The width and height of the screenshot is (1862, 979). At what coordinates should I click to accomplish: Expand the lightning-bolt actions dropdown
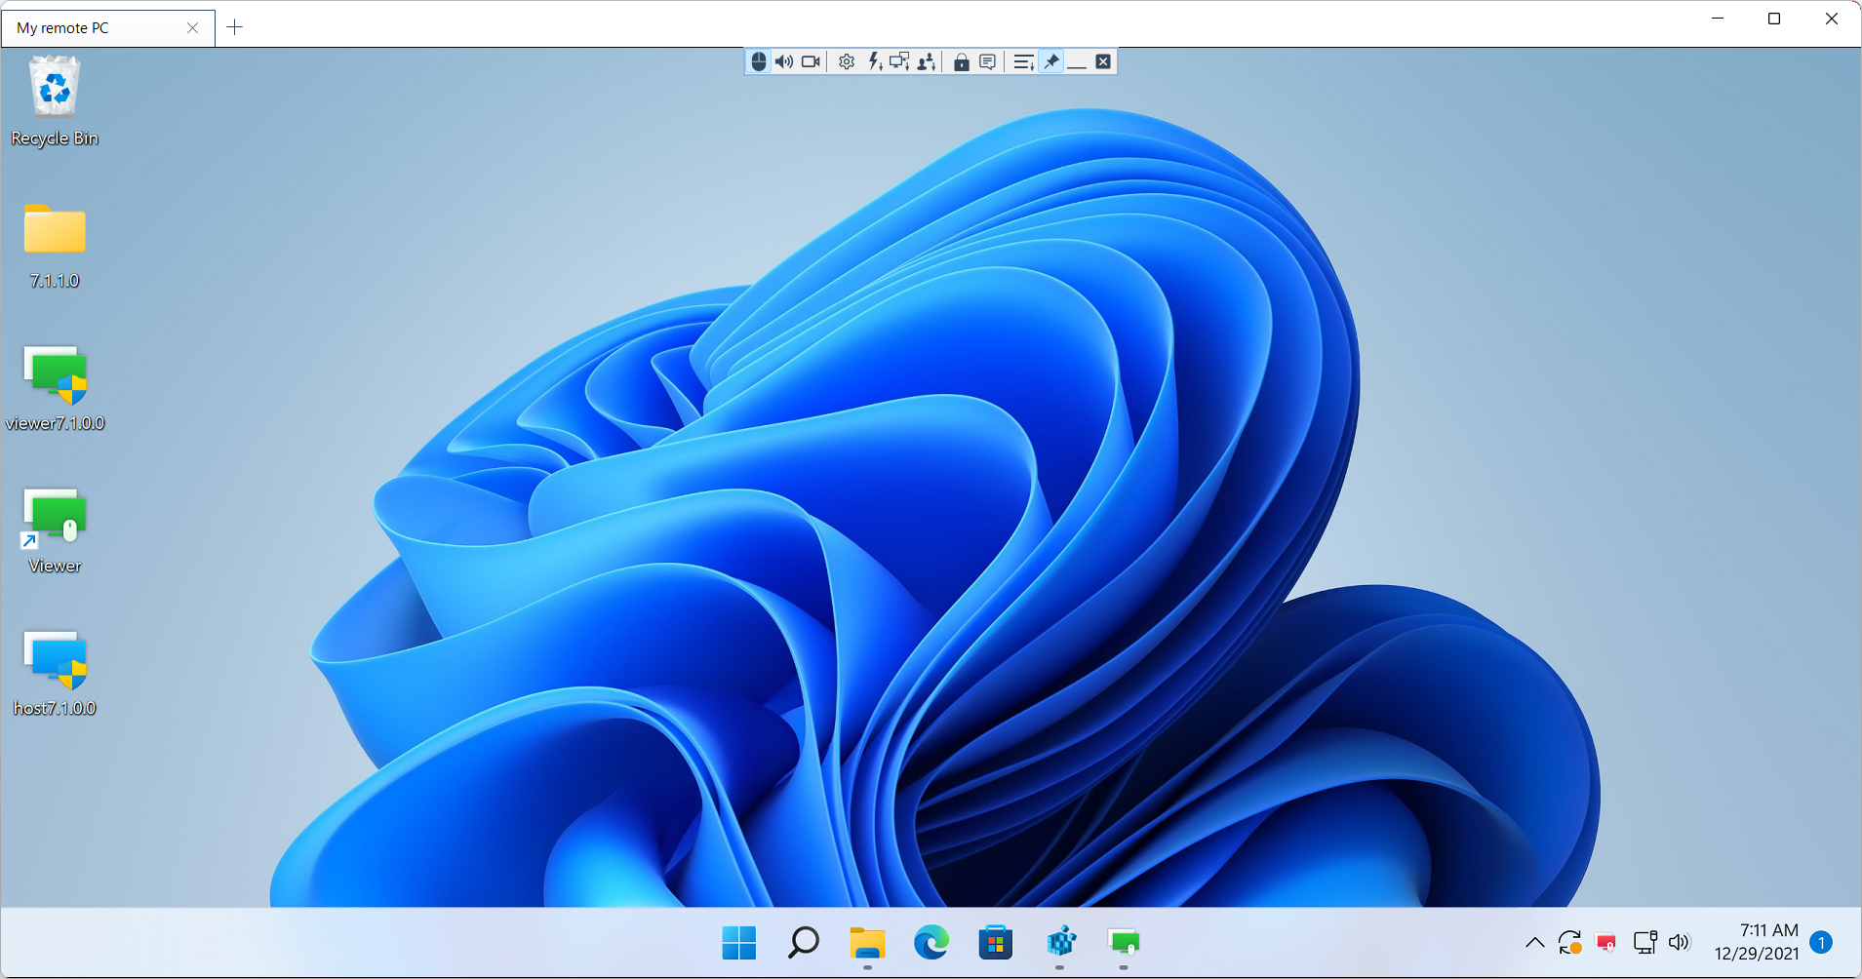click(x=875, y=62)
